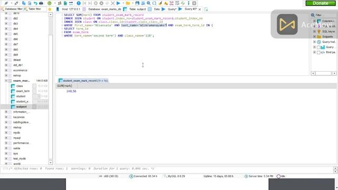The image size is (338, 190).
Task: Click the helper panel scroll right arrow
Action: point(334,73)
